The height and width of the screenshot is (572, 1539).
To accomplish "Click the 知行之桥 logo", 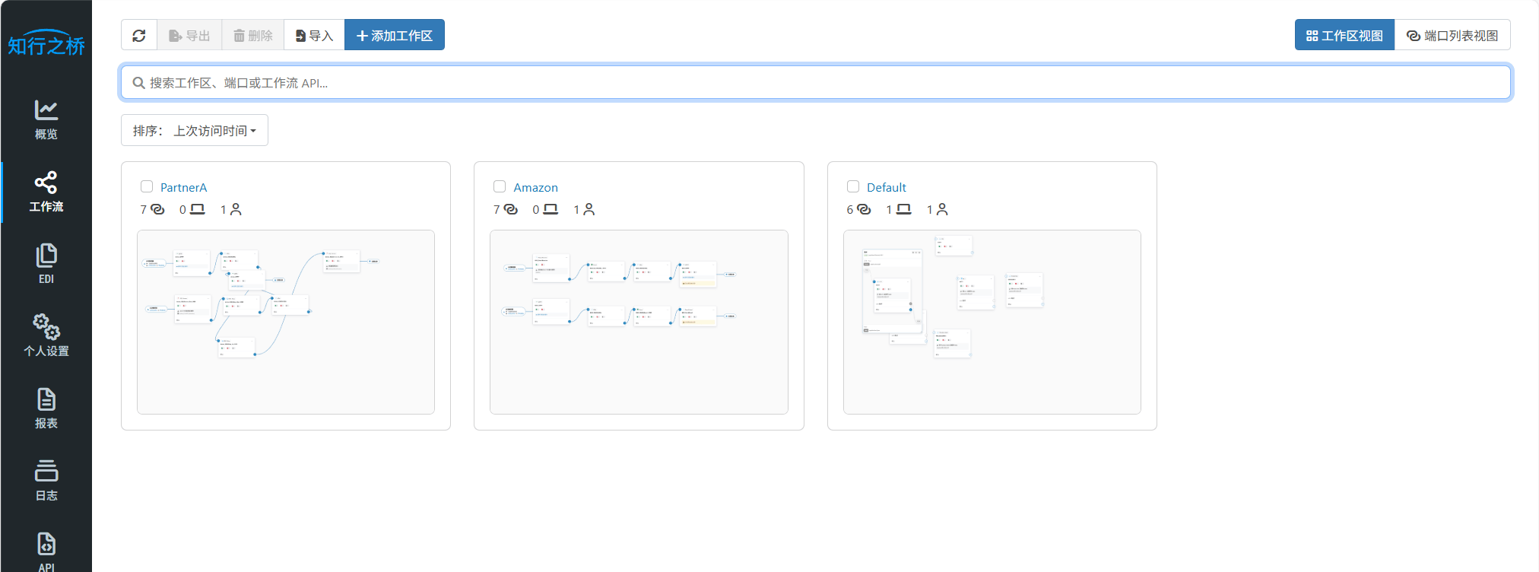I will click(46, 44).
